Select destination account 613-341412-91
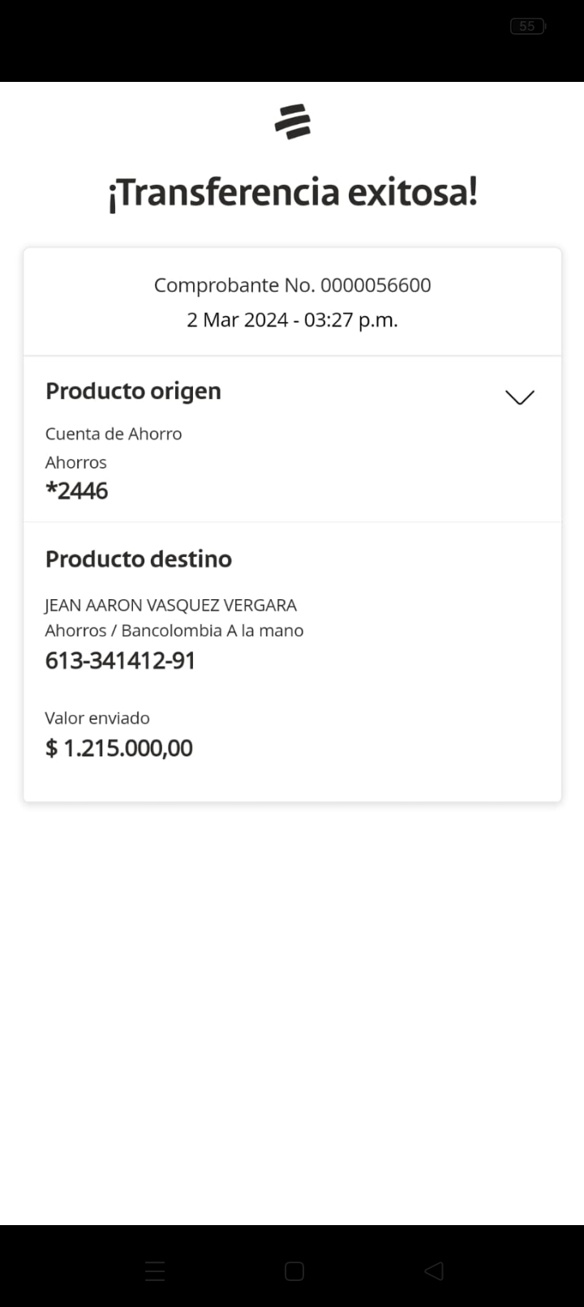Viewport: 584px width, 1307px height. click(120, 661)
